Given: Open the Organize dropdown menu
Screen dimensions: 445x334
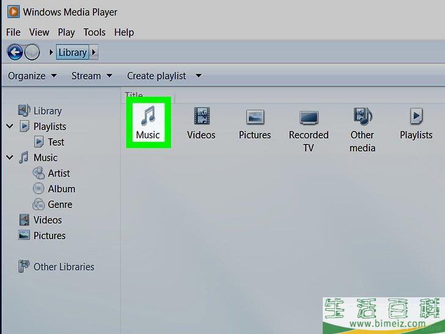Looking at the screenshot, I should [32, 76].
